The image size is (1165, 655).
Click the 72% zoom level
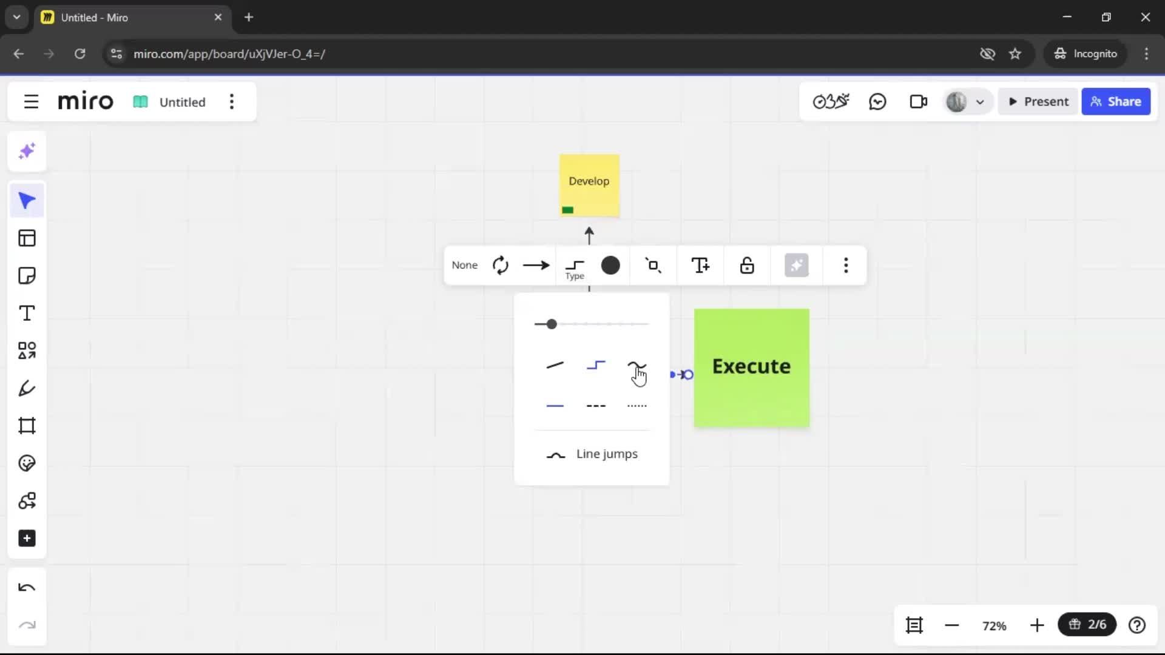point(994,626)
